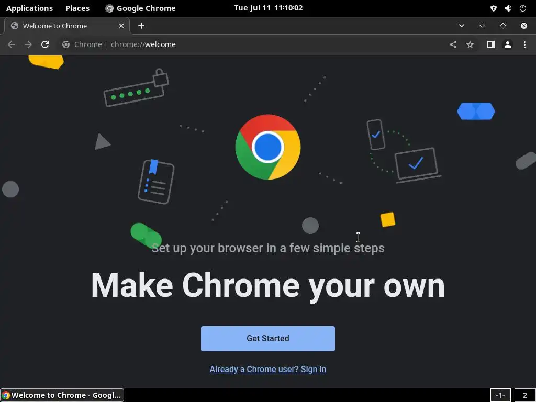Click the Get Started button
This screenshot has width=536, height=402.
(x=268, y=339)
